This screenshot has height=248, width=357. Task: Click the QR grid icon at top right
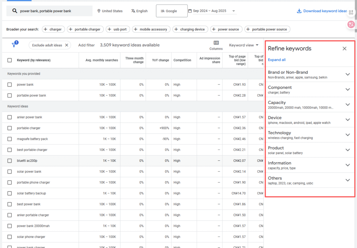click(351, 12)
